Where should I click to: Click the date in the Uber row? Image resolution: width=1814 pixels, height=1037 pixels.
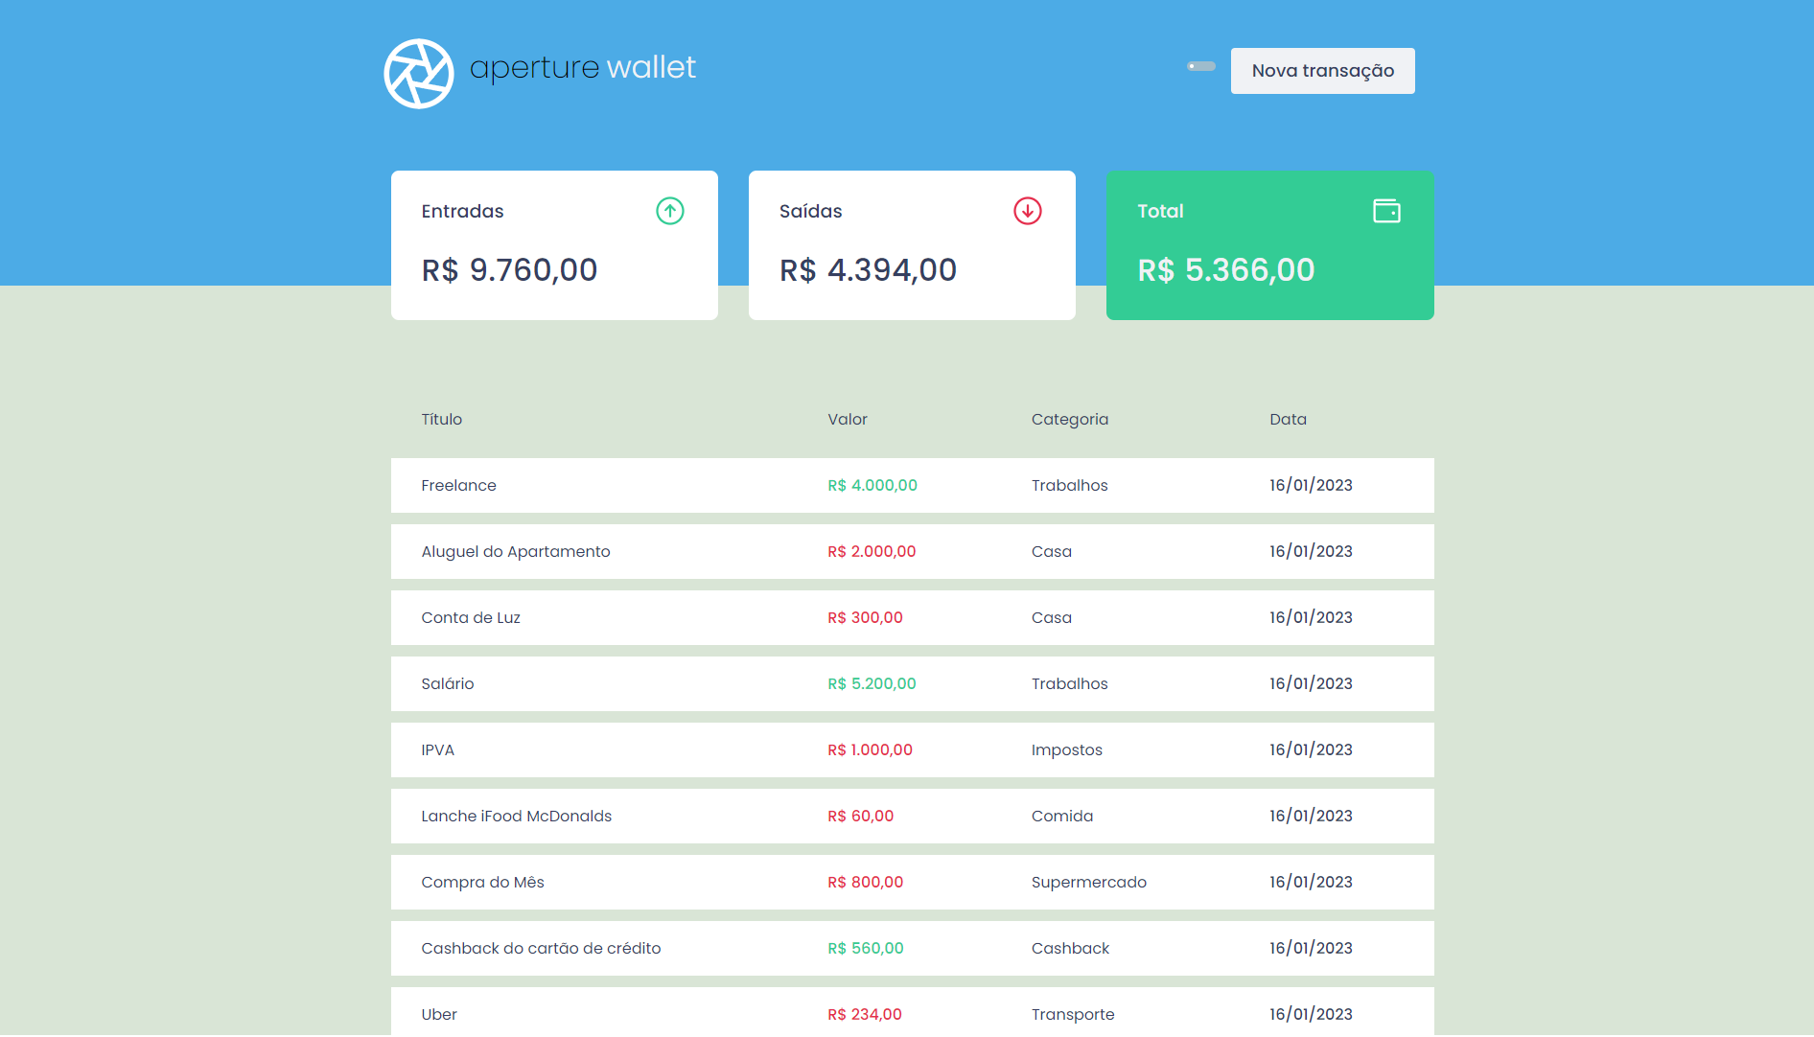[1312, 1015]
